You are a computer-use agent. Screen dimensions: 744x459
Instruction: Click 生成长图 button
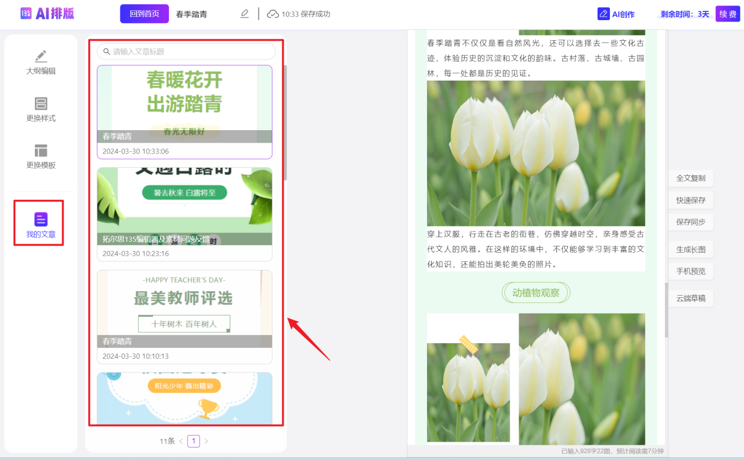click(691, 249)
